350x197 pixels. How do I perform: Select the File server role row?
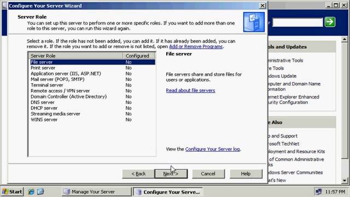tap(92, 62)
